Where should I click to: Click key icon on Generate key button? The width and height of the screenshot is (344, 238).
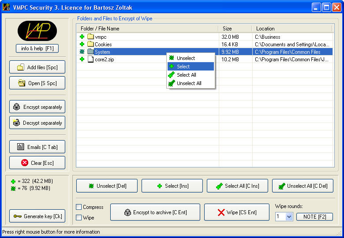point(18,216)
